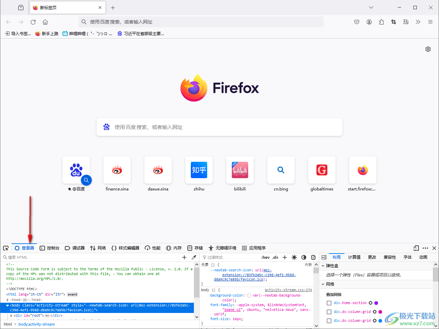Open the Extensions puzzle icon
This screenshot has width=439, height=329.
[x=381, y=22]
